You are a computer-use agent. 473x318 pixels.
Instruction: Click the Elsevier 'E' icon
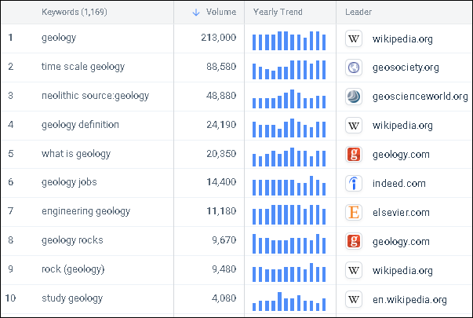tap(354, 211)
